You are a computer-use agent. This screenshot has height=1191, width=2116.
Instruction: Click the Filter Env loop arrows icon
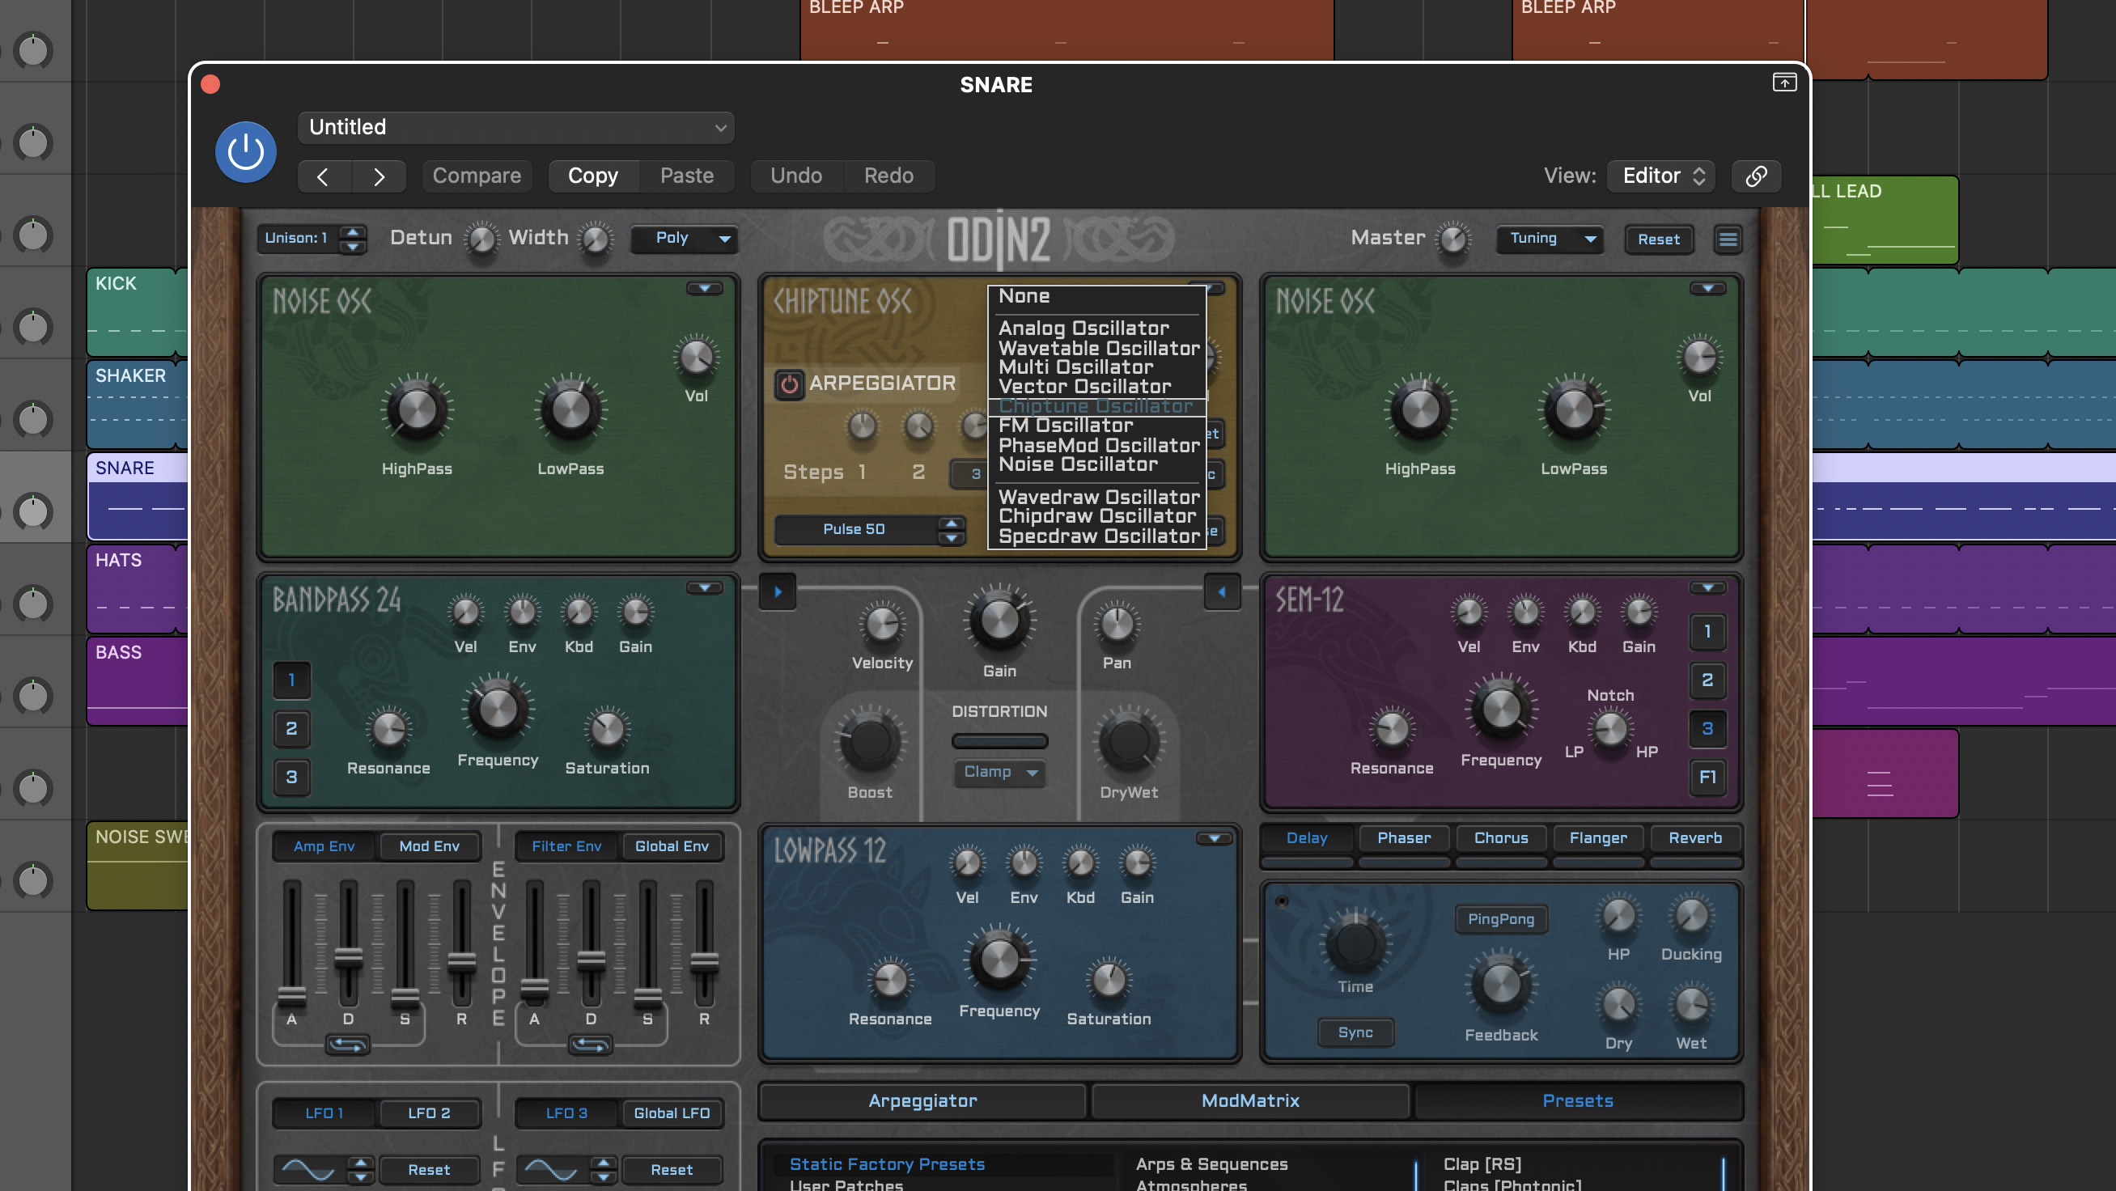(591, 1045)
